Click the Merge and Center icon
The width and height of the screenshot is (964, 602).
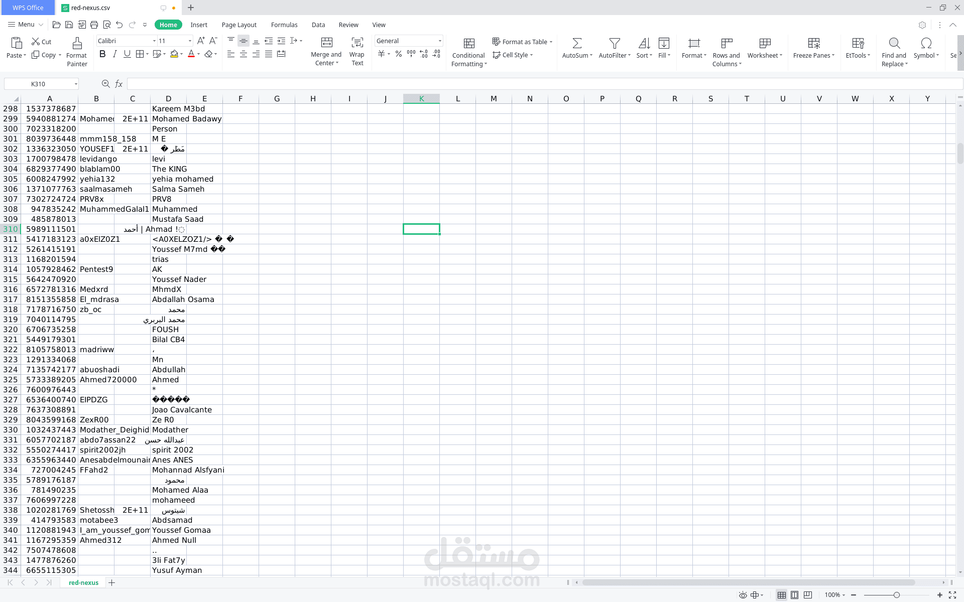(326, 43)
